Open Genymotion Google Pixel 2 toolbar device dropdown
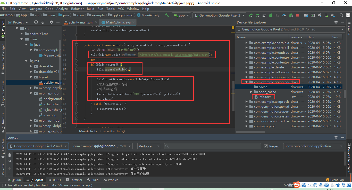Screen dimensions: 352x190 pyautogui.click(x=219, y=15)
